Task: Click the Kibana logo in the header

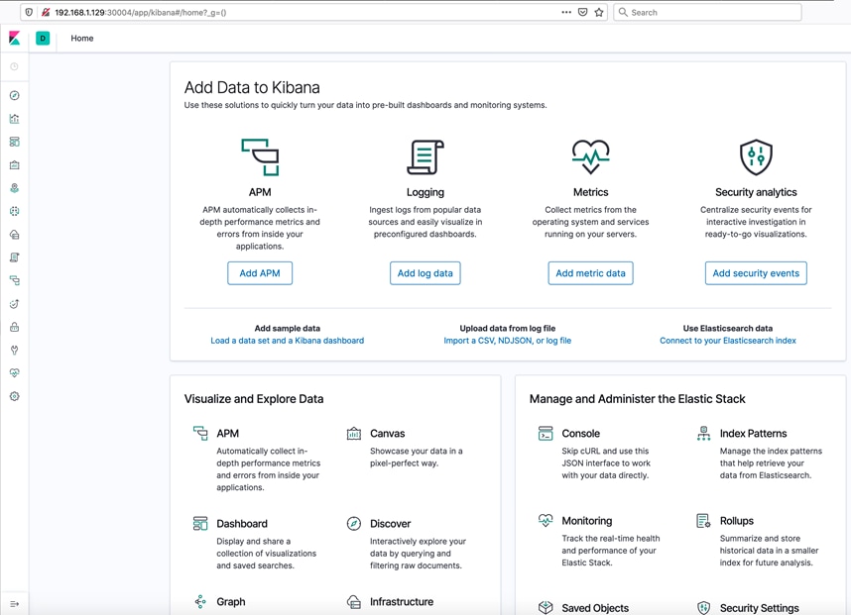Action: click(15, 38)
